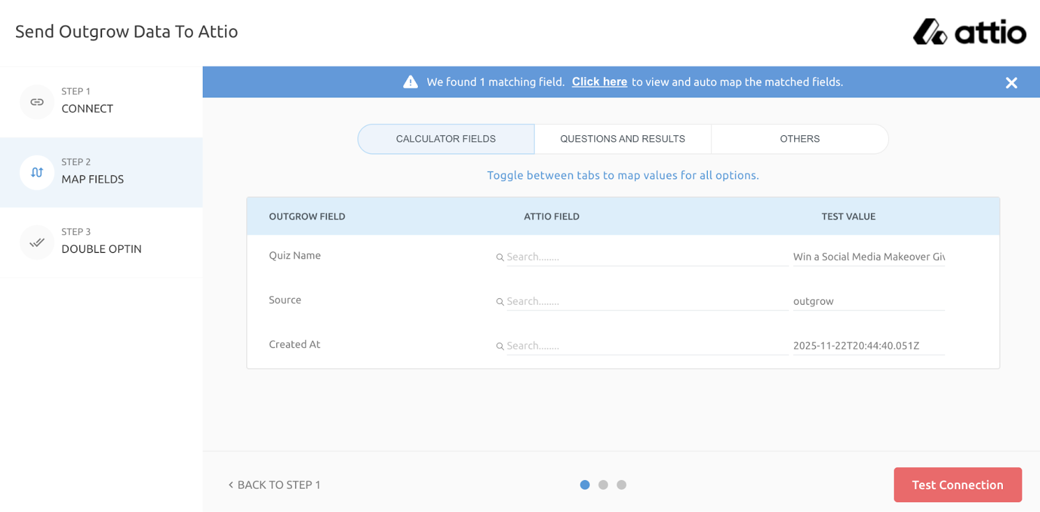
Task: Click the Attio logo
Action: click(x=969, y=32)
